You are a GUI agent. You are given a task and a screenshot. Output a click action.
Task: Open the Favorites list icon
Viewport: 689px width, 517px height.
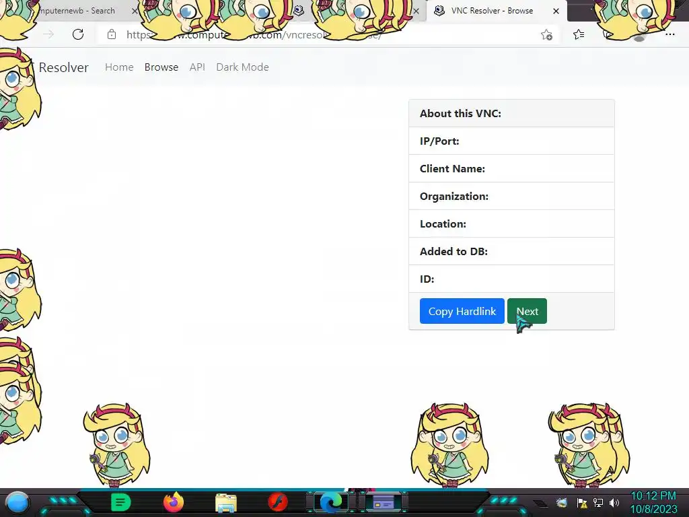coord(579,34)
